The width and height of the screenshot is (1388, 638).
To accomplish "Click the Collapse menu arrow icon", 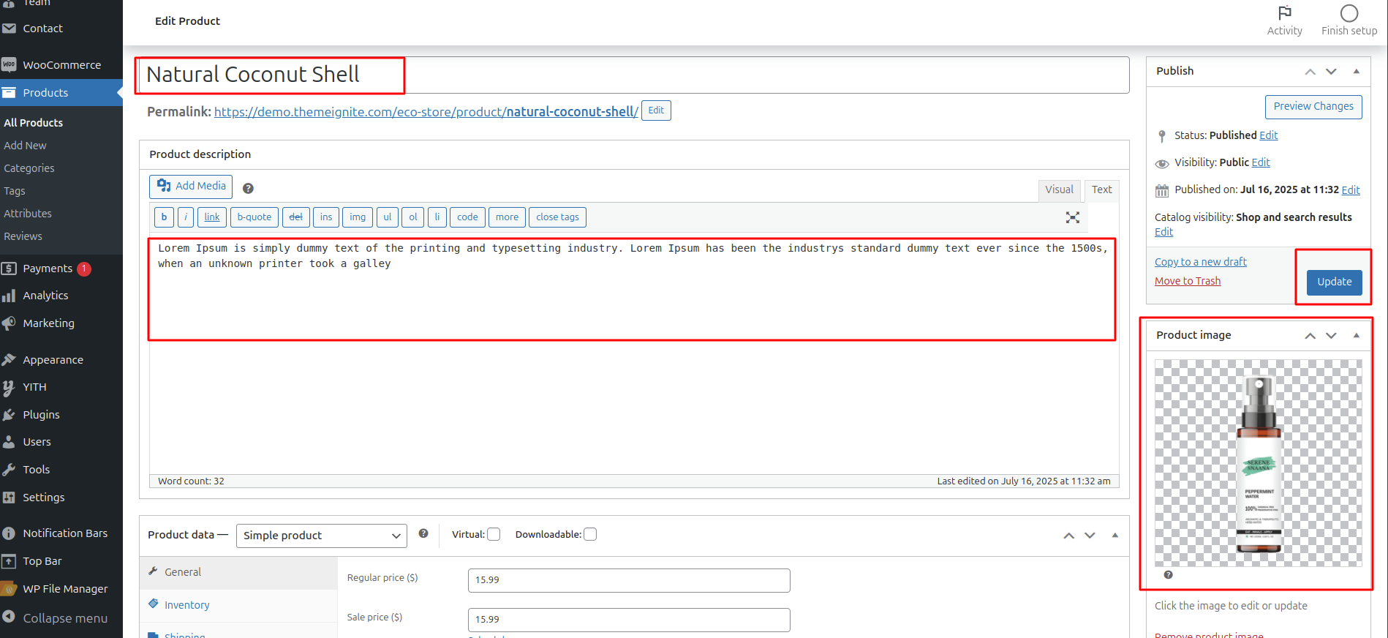I will [x=9, y=618].
